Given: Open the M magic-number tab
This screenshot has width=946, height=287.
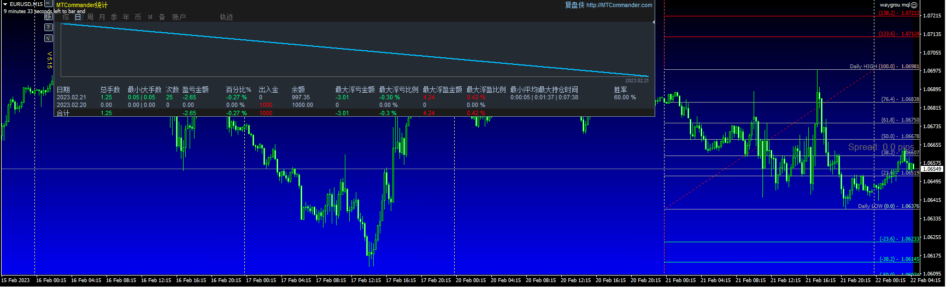Looking at the screenshot, I should coord(150,17).
